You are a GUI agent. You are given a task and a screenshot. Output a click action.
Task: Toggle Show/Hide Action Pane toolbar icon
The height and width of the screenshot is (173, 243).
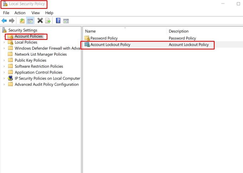tap(66, 21)
